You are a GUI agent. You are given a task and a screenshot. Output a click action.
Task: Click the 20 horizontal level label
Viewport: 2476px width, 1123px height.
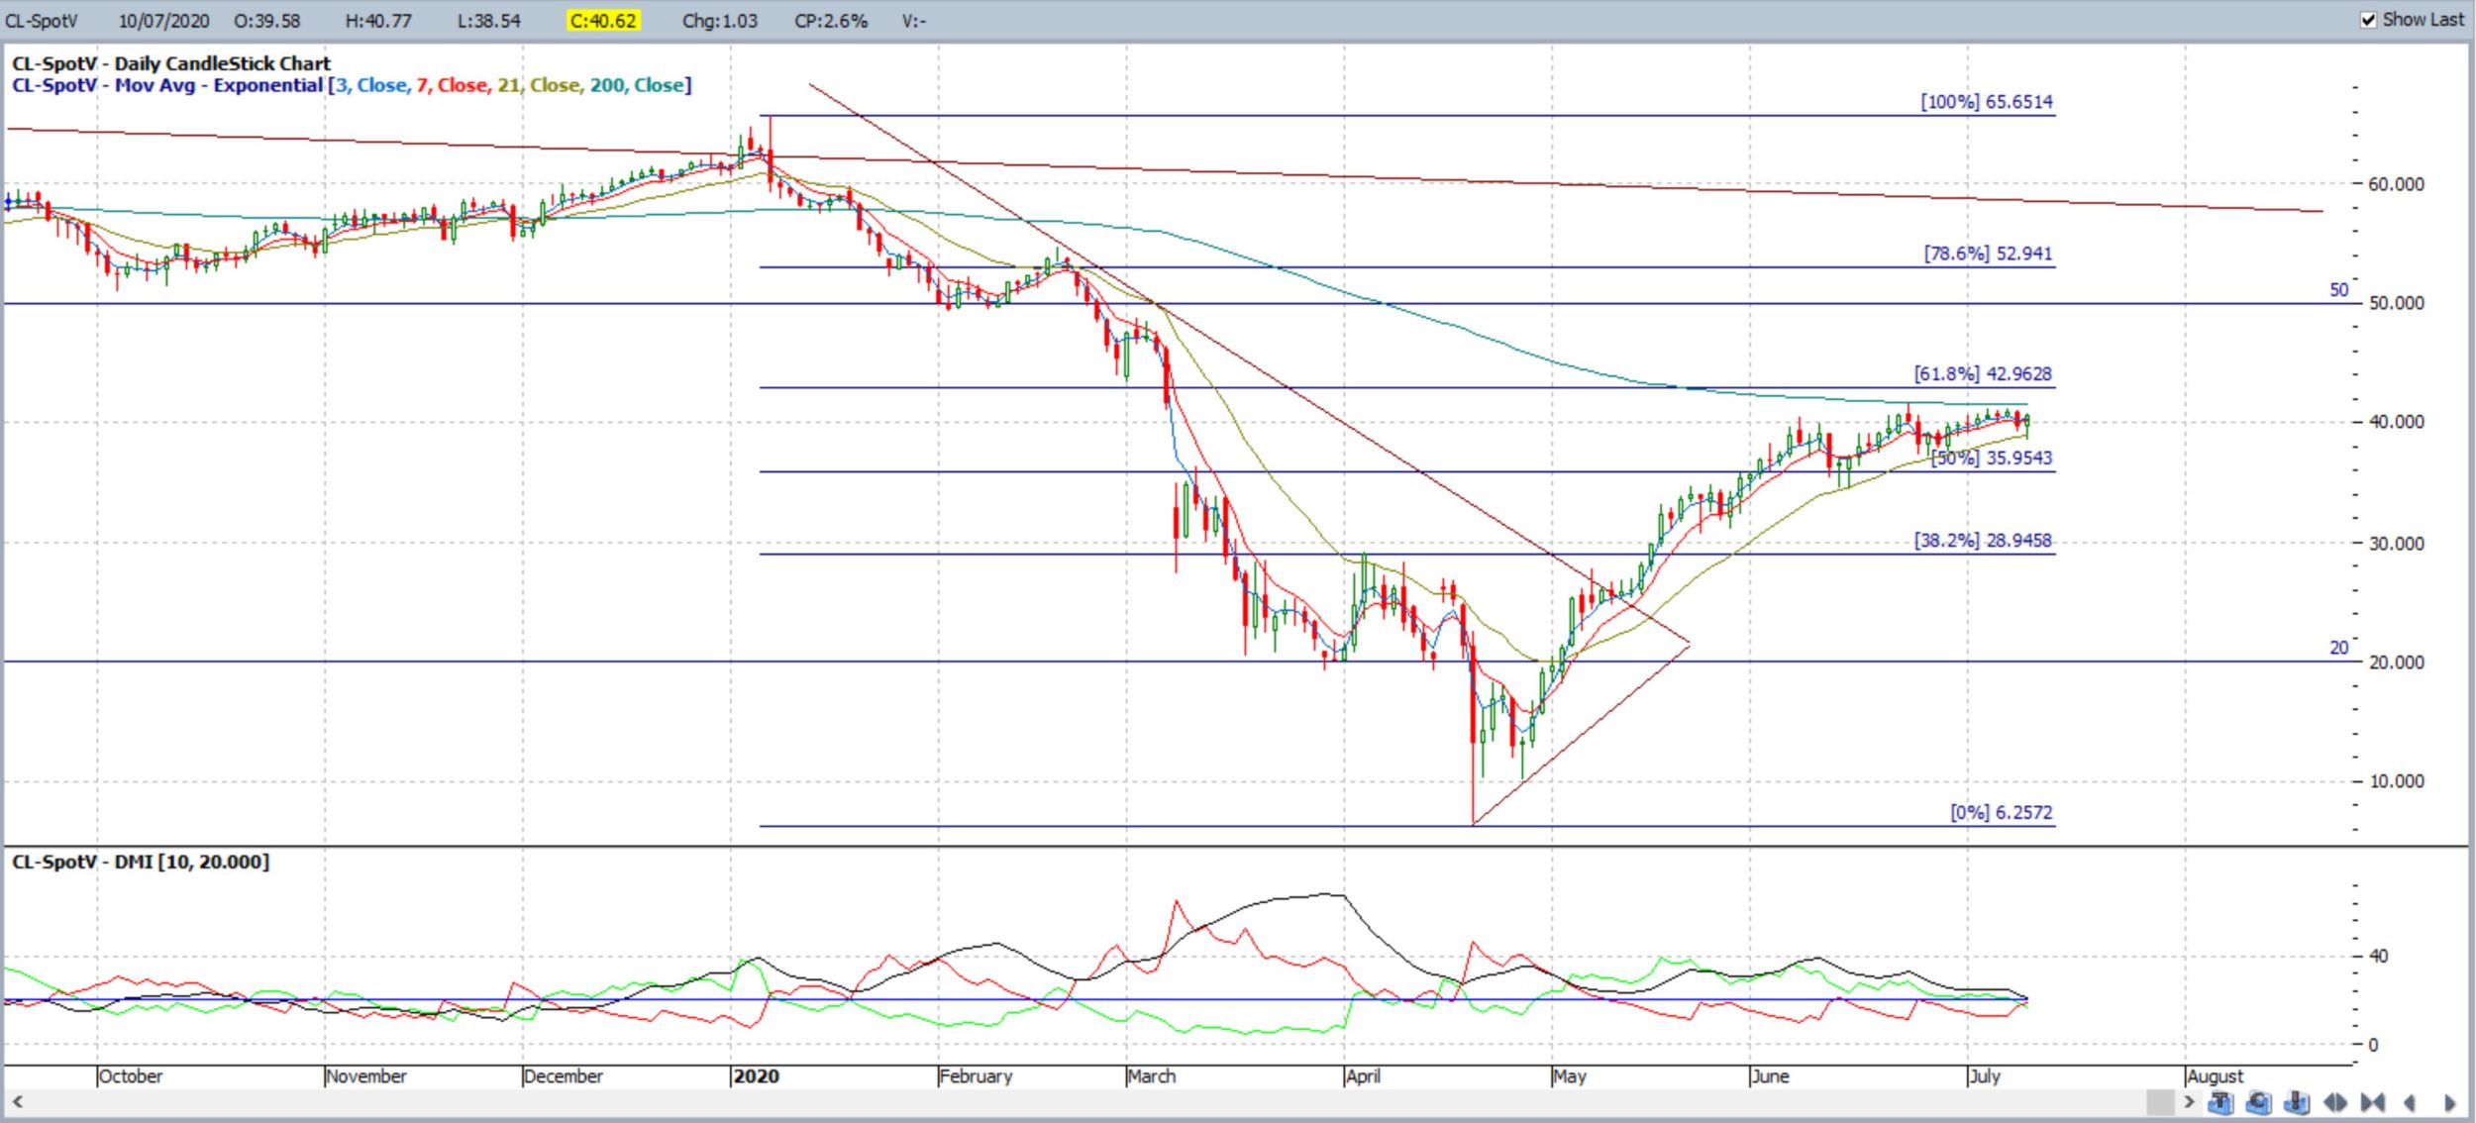[2338, 648]
